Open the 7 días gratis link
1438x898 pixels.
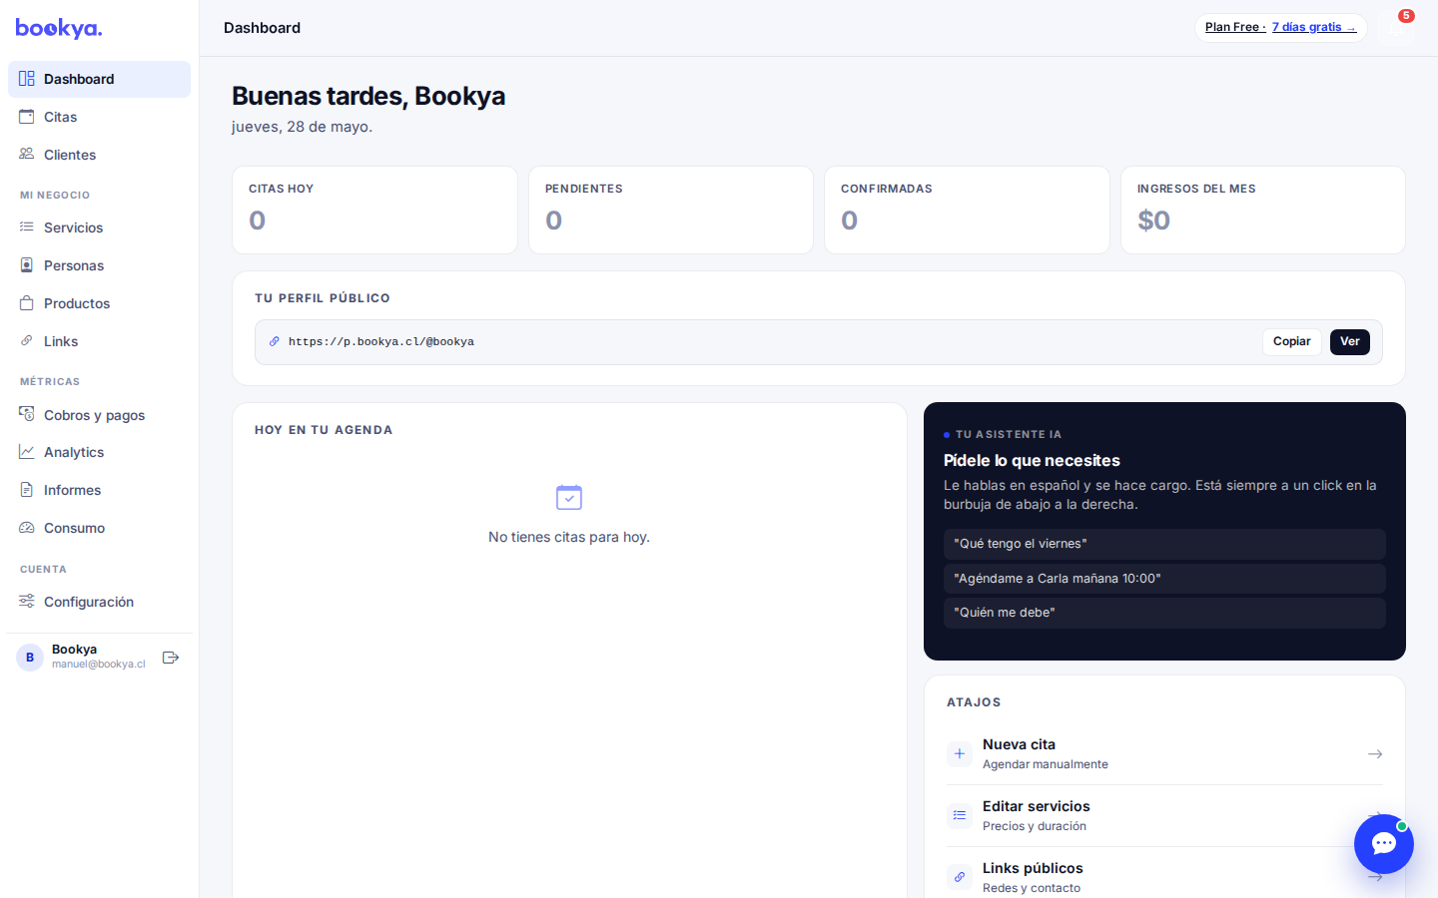1314,27
